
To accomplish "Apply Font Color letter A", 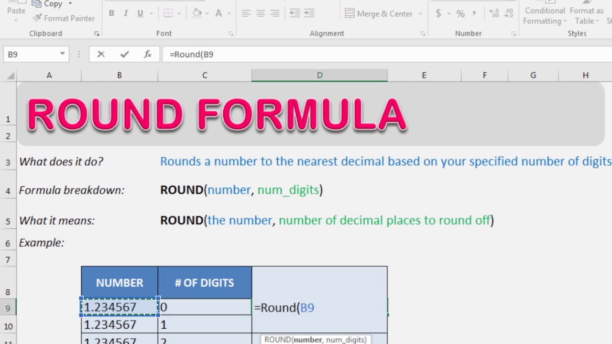I will pos(218,13).
